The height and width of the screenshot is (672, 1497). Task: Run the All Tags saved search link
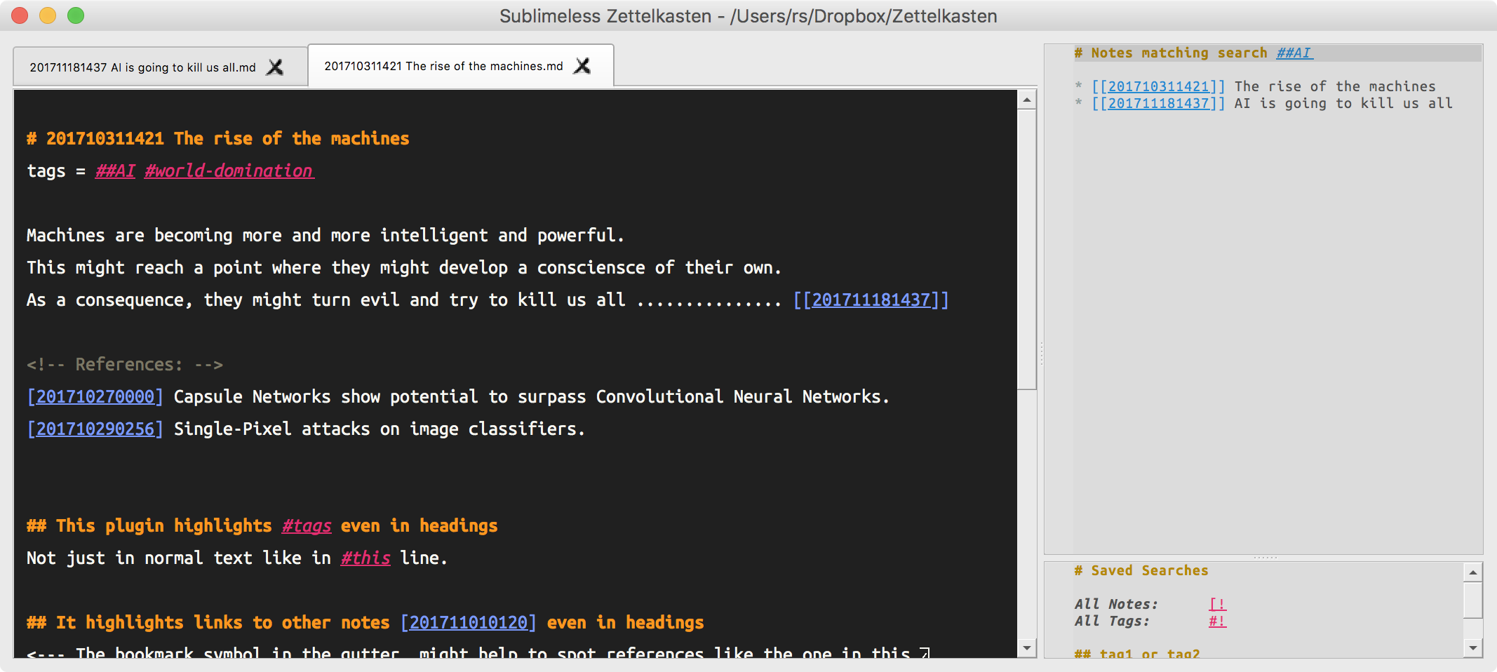(x=1218, y=621)
